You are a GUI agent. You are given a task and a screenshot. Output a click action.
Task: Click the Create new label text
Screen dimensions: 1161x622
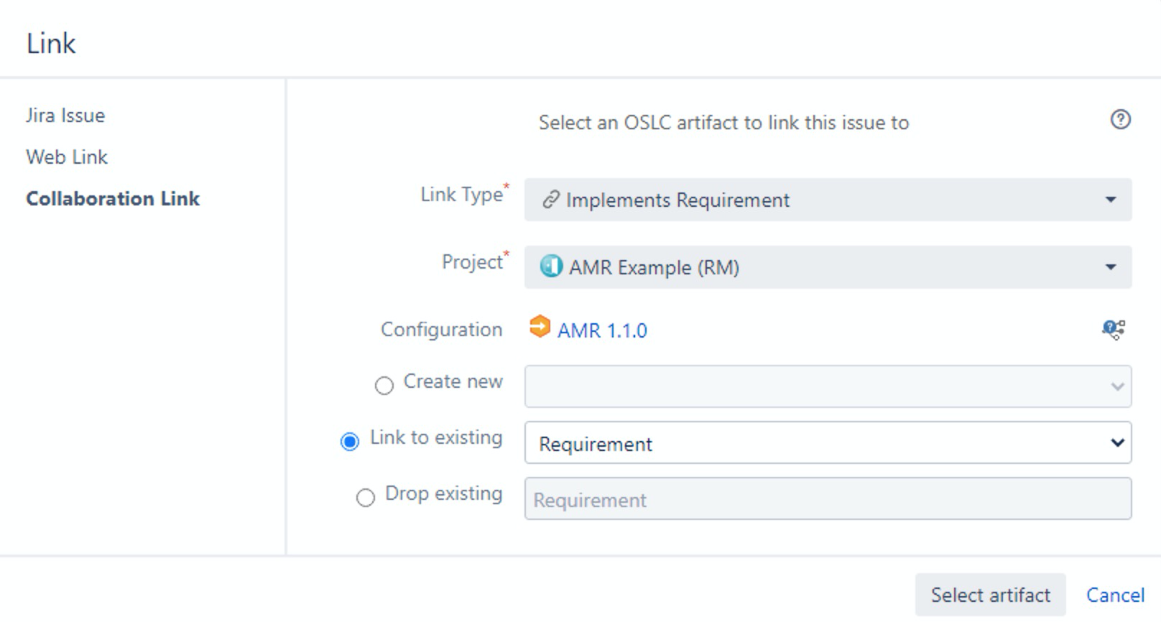[x=453, y=381]
